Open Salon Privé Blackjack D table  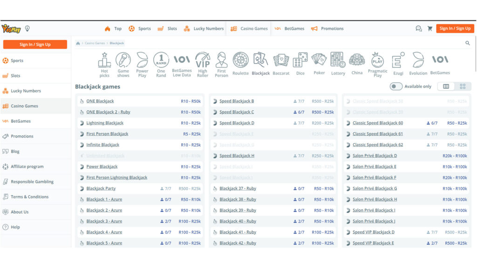click(x=375, y=156)
